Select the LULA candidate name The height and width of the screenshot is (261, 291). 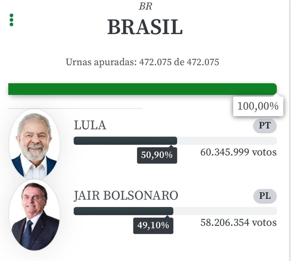[x=90, y=125]
